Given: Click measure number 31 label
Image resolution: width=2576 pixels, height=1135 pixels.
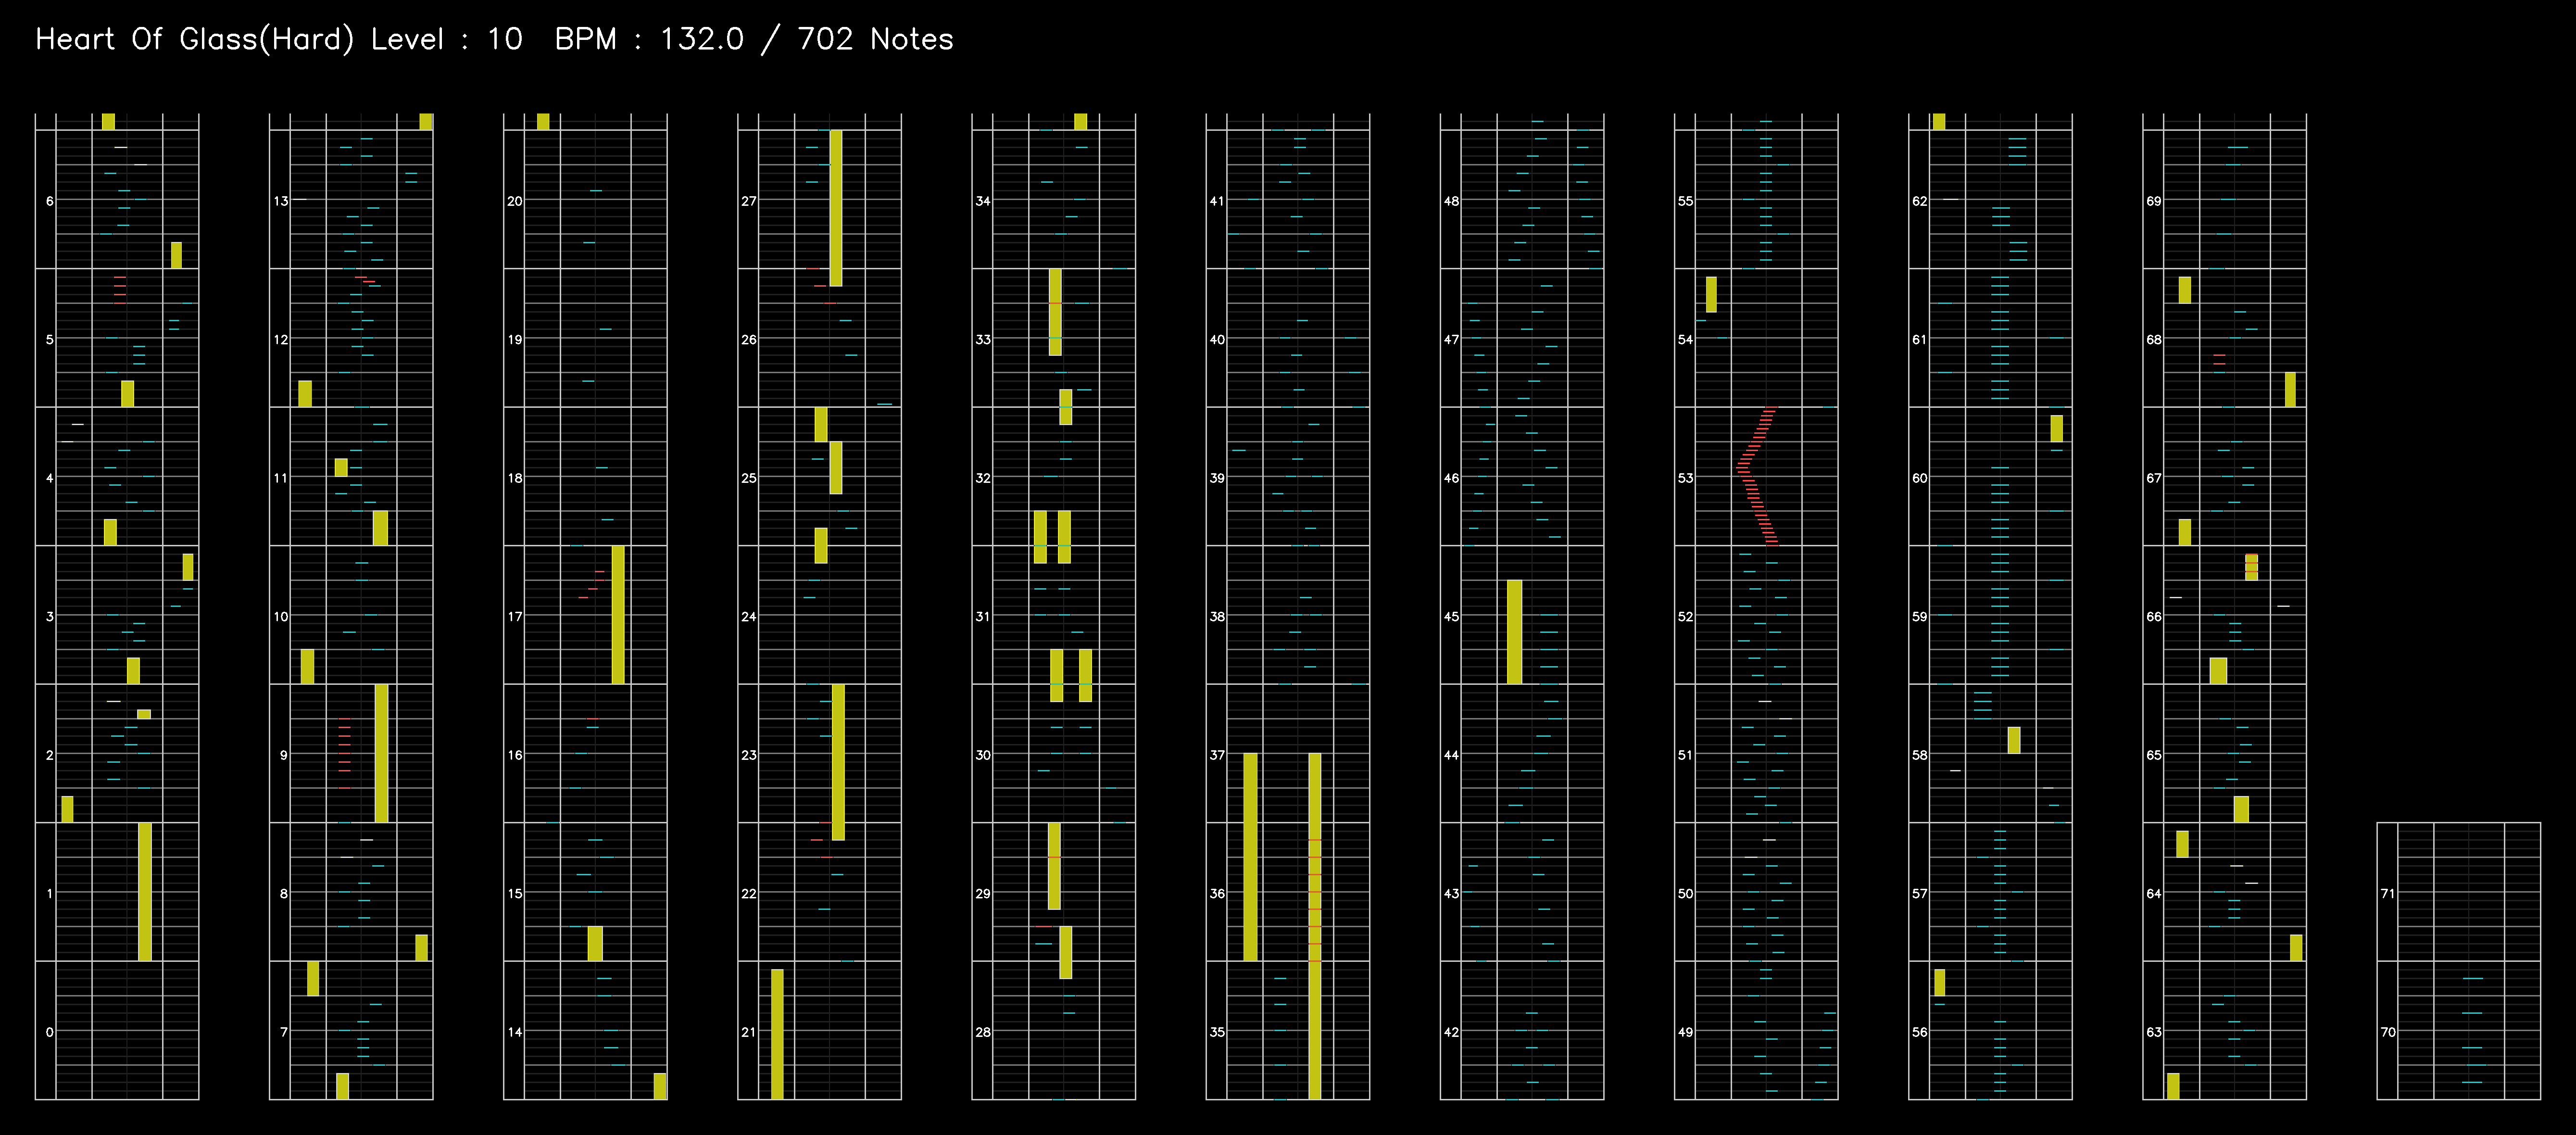Looking at the screenshot, I should click(983, 616).
